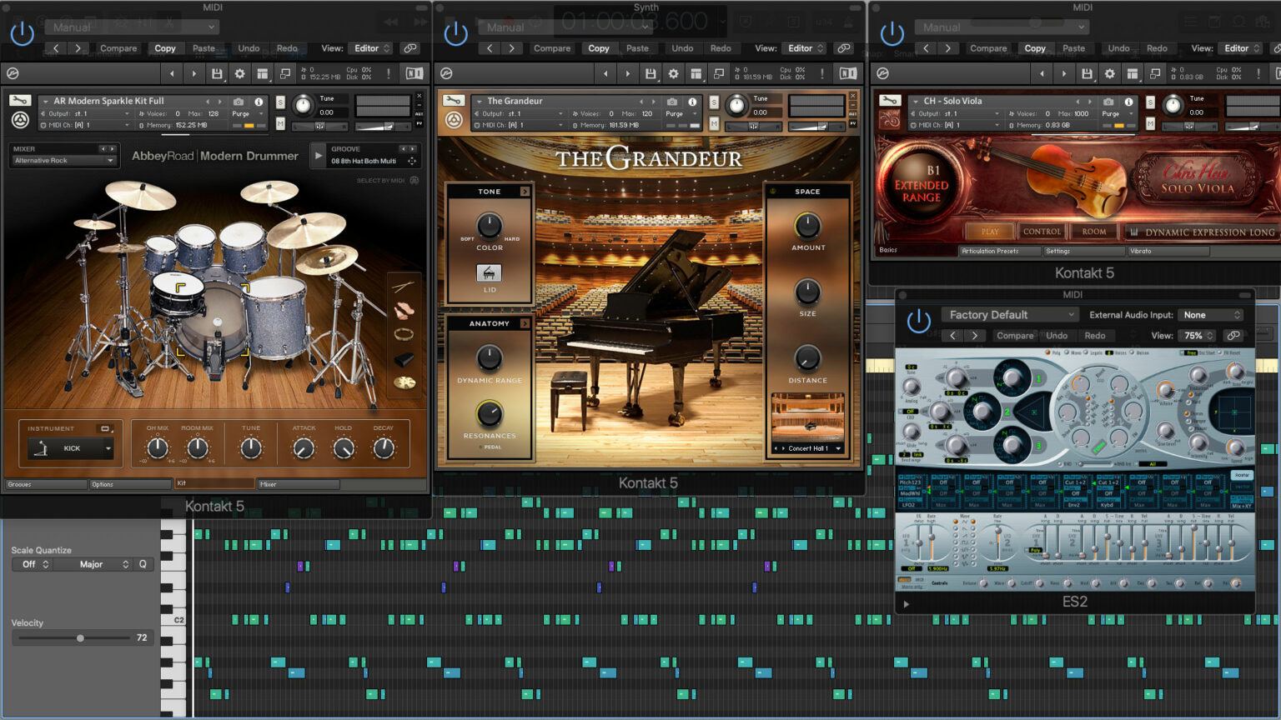The image size is (1281, 720).
Task: Open Scale Quantize Major dropdown
Action: 93,564
